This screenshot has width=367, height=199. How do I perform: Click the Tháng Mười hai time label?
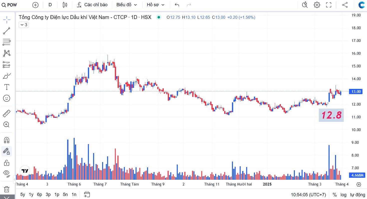tap(239, 184)
